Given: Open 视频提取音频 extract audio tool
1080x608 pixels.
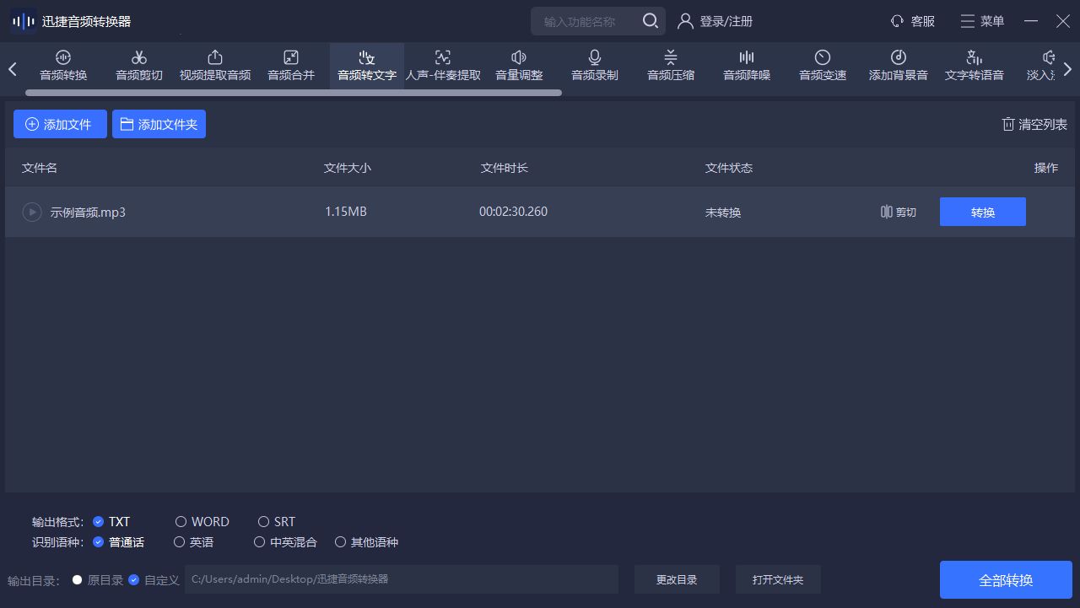Looking at the screenshot, I should click(215, 65).
